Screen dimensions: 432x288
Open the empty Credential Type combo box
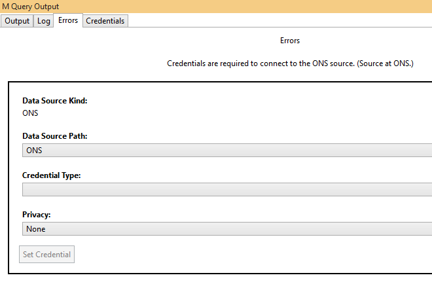[x=226, y=190]
